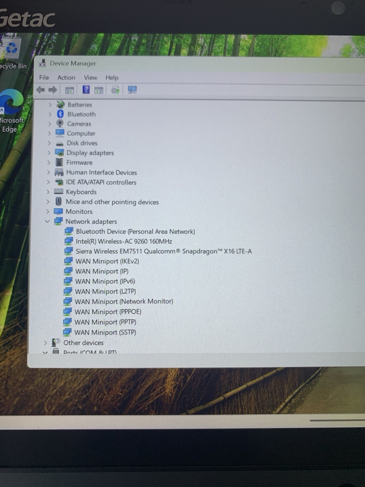Select the Mice and other pointing devices icon
Image resolution: width=365 pixels, height=487 pixels.
pos(59,201)
